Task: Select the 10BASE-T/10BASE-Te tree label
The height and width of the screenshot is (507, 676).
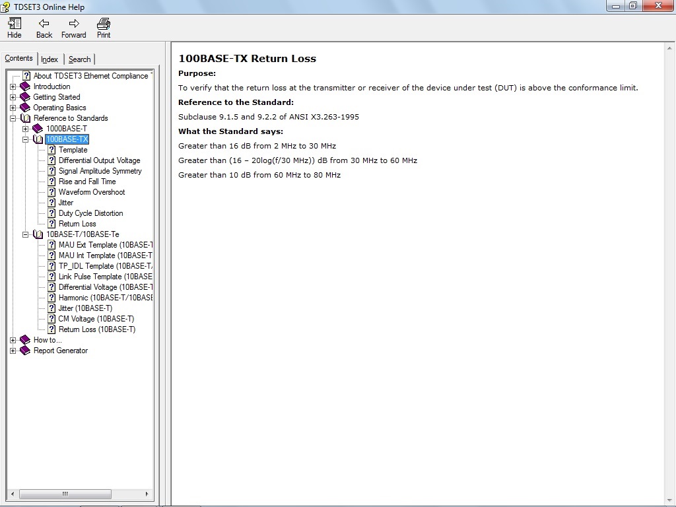Action: tap(83, 234)
